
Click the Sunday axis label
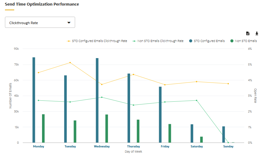[228, 146]
